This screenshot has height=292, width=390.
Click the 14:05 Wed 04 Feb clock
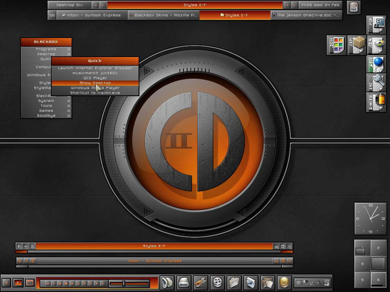point(320,5)
